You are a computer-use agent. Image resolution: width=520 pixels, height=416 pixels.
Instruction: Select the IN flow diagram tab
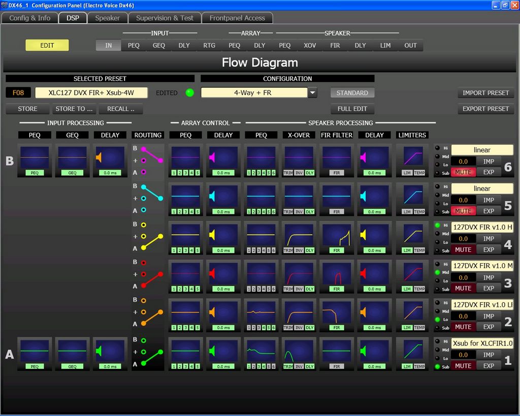pos(109,45)
